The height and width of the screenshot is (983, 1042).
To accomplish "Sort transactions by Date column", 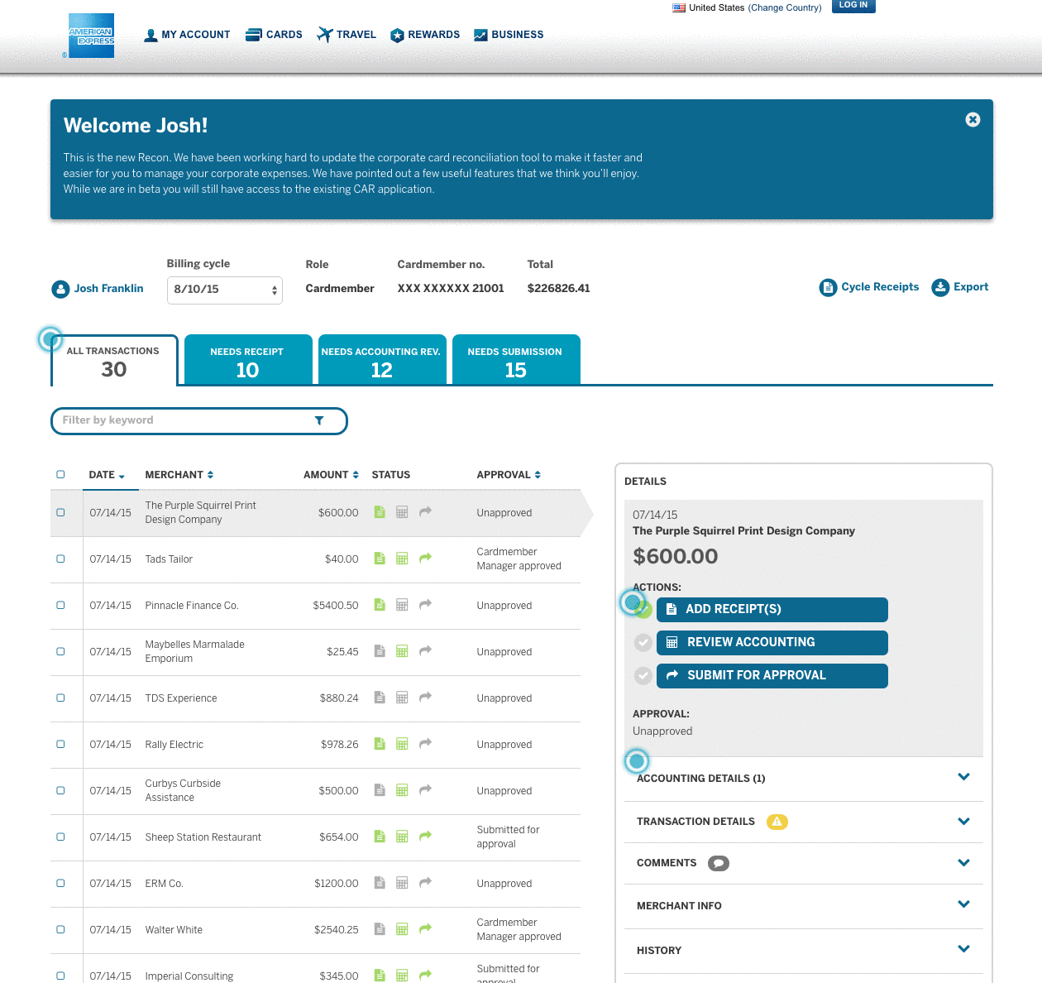I will coord(107,475).
